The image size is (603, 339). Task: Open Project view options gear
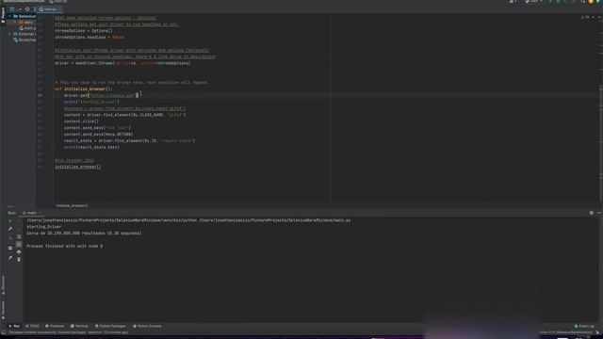click(x=27, y=9)
